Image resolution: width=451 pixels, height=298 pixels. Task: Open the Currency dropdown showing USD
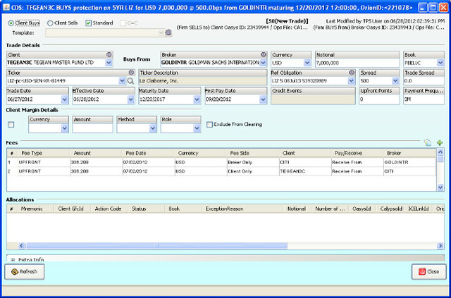tap(307, 63)
